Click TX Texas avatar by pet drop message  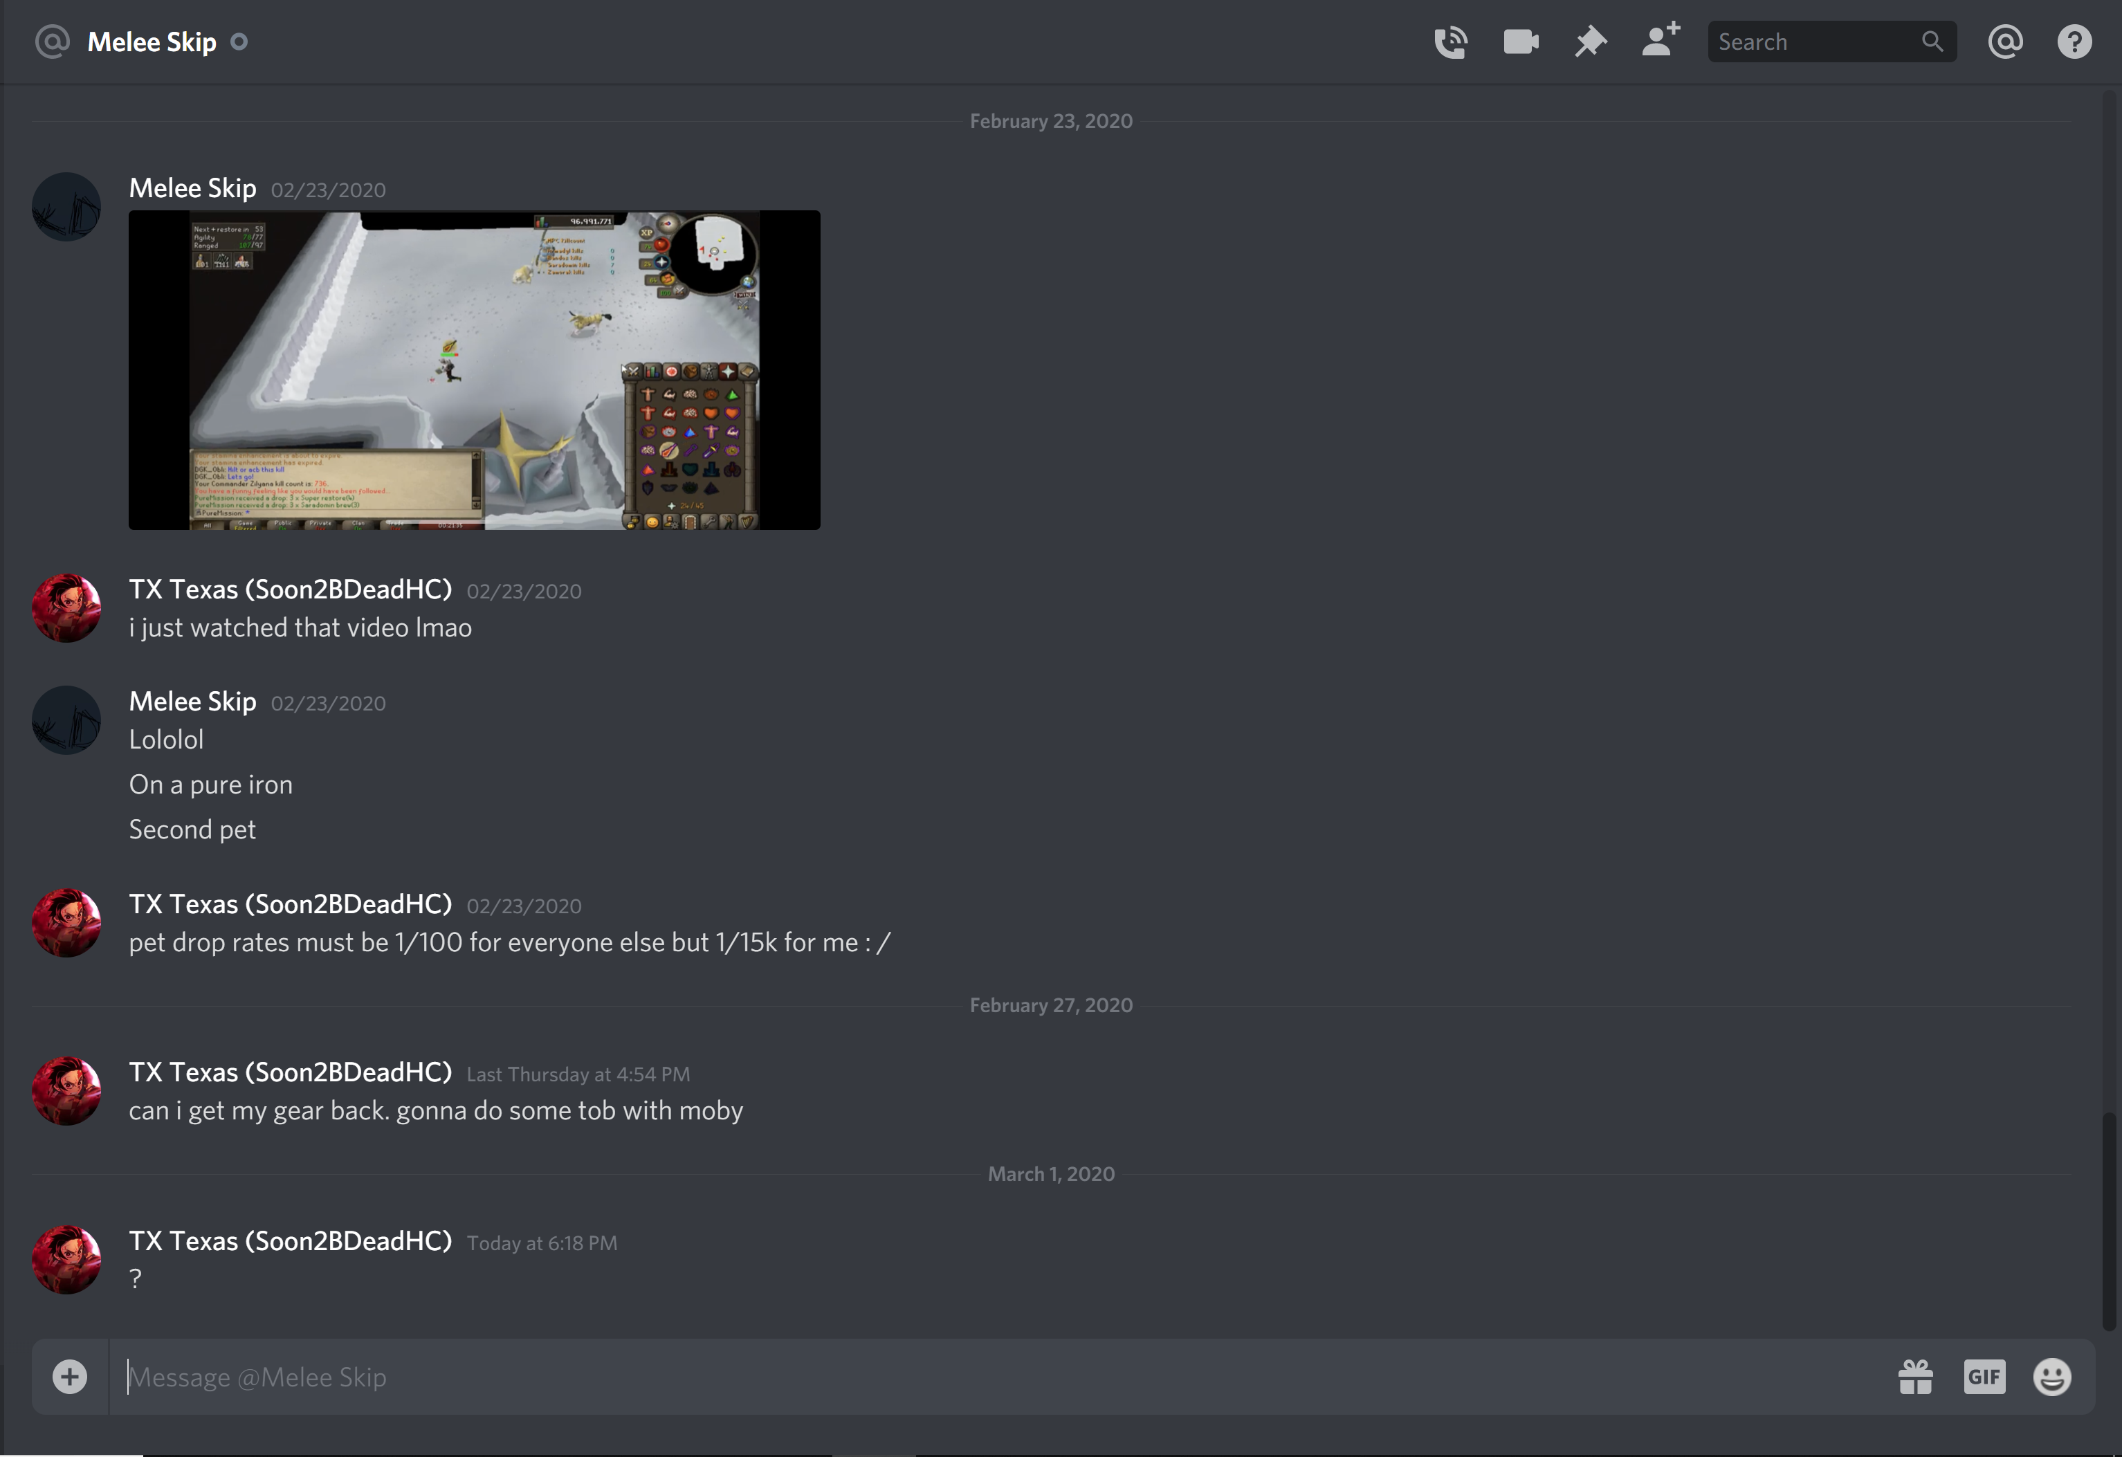(66, 923)
